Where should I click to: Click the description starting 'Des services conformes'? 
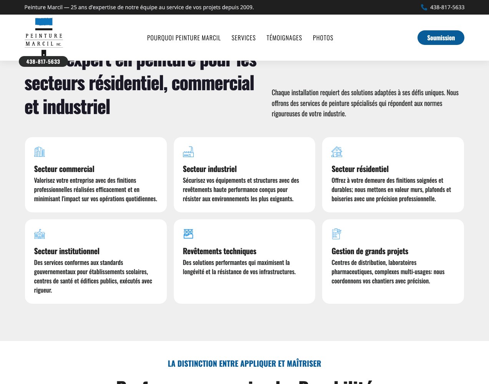93,276
